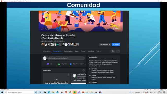This screenshot has height=94, width=167.
Task: Dismiss the Destacados pin card with X
Action: coord(68,75)
